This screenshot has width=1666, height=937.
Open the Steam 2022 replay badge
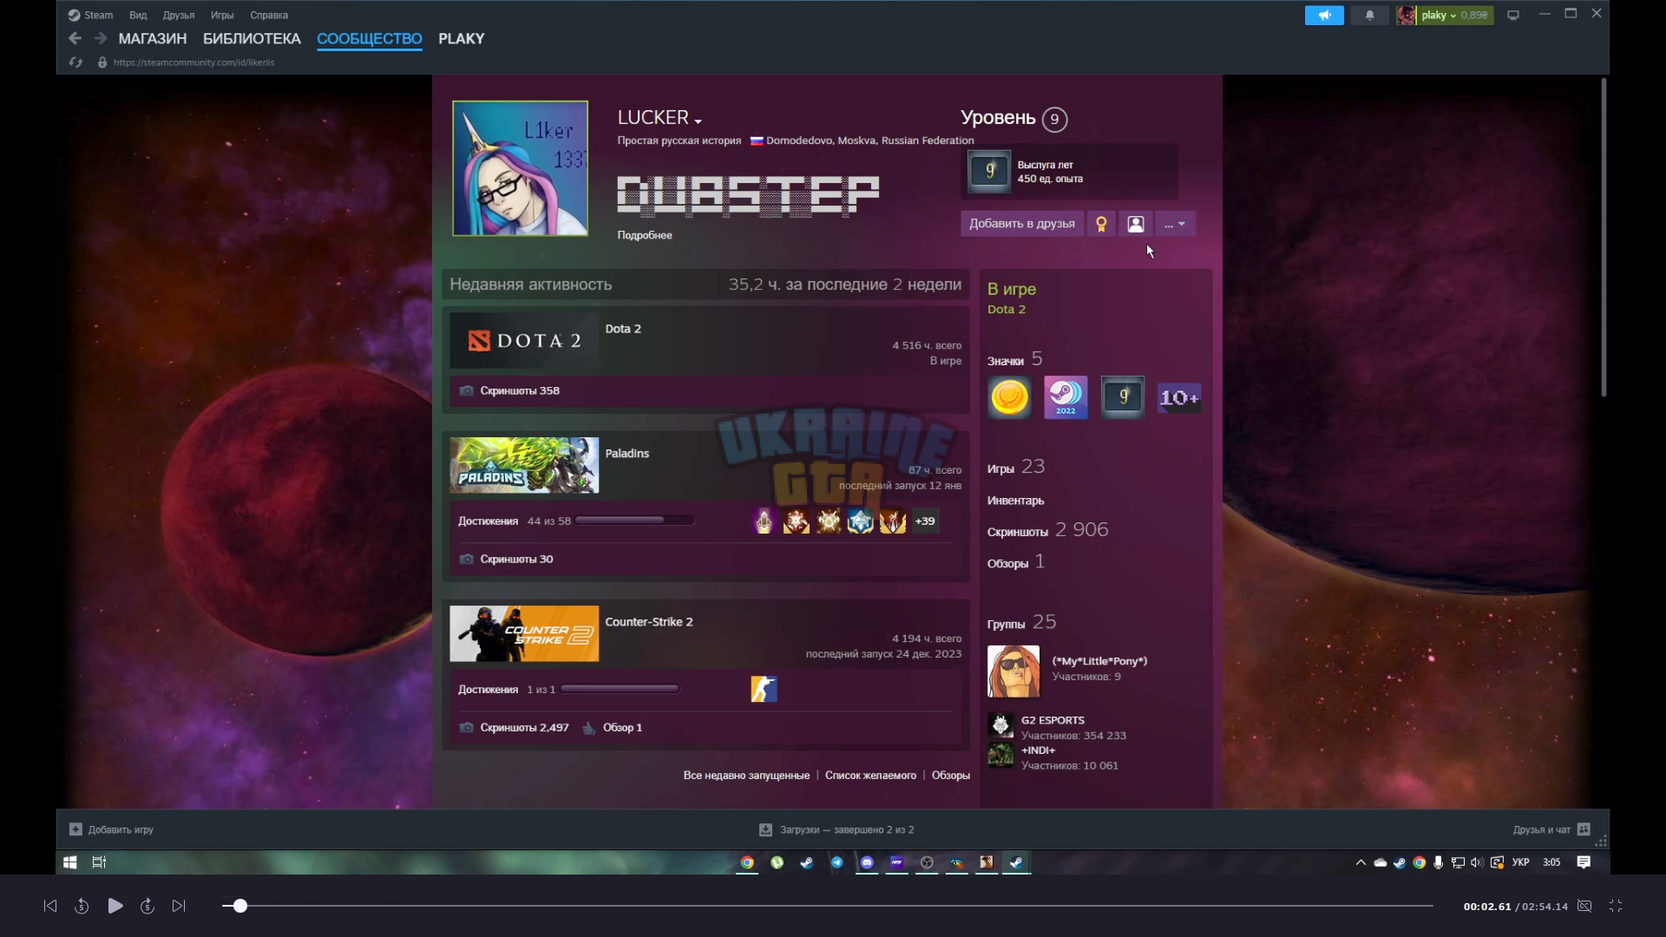(1066, 397)
